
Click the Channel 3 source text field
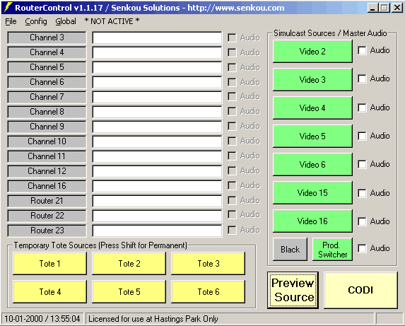[157, 37]
